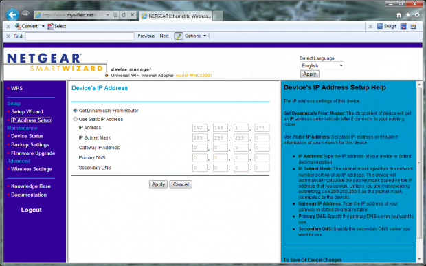This screenshot has width=426, height=266.
Task: Stop loading with the address bar X icon
Action: [133, 15]
